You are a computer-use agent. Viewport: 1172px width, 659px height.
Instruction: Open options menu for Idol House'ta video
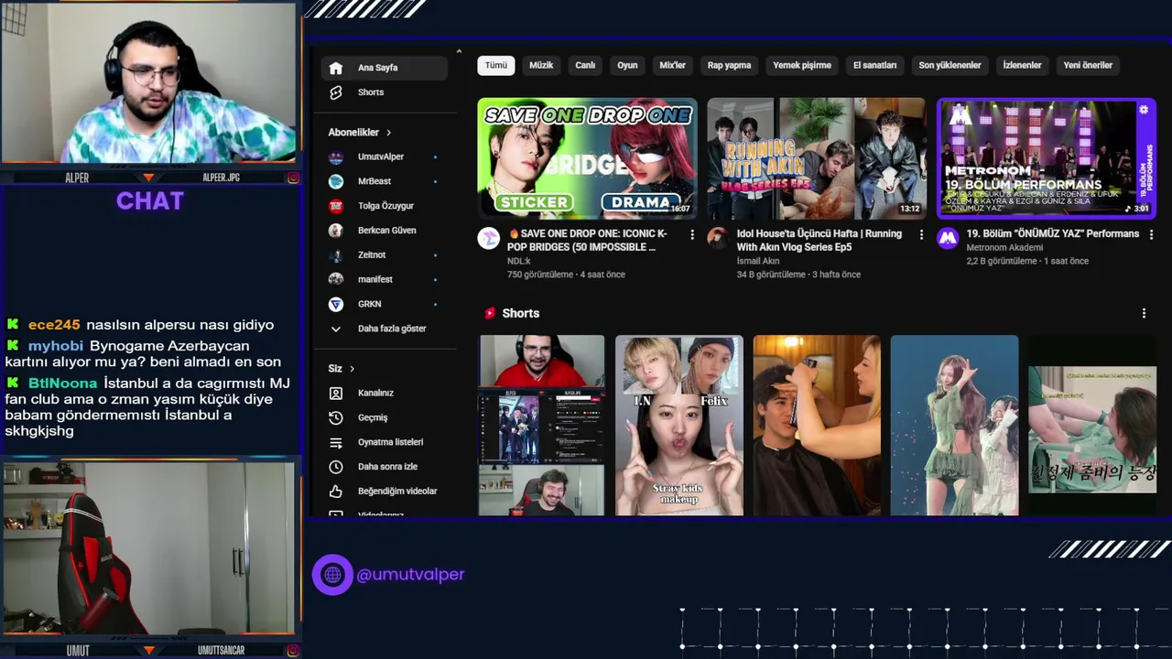click(x=922, y=234)
